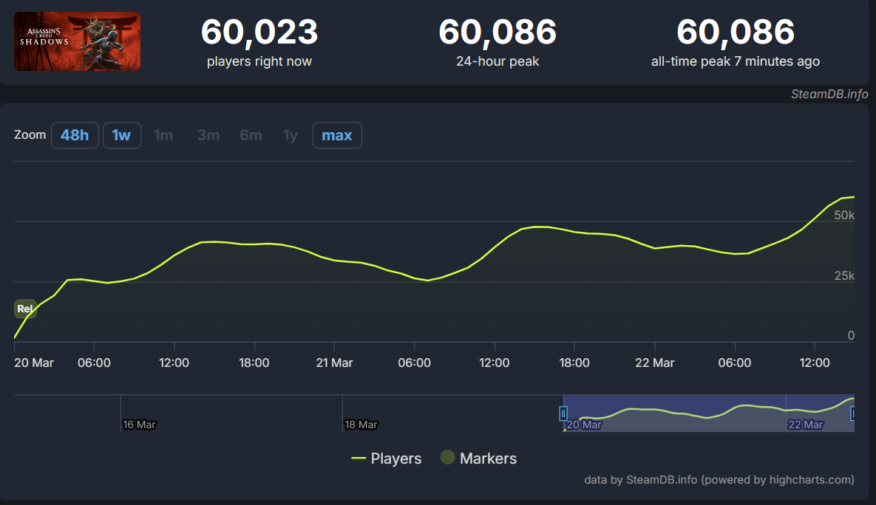This screenshot has width=876, height=505.
Task: Click the Rel release marker on chart
Action: (25, 309)
